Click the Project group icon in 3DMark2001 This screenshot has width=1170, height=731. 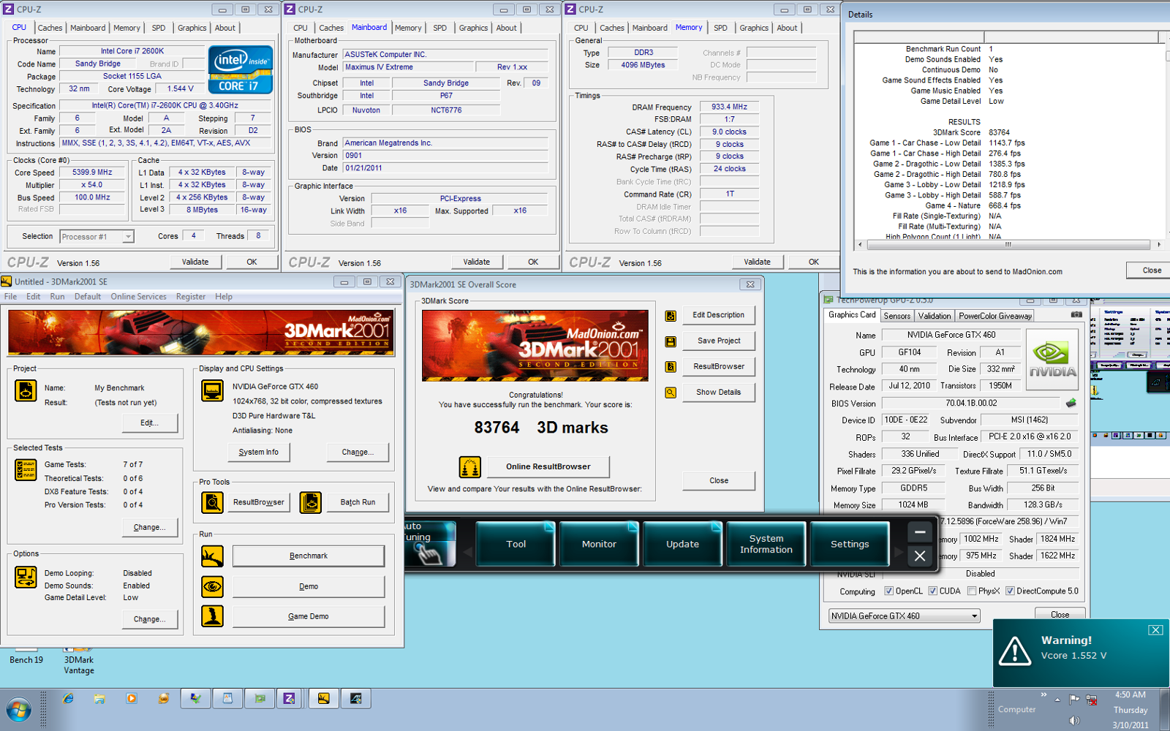[x=26, y=390]
